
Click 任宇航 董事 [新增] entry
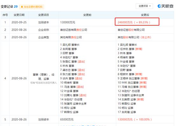pyautogui.click(x=130, y=49)
